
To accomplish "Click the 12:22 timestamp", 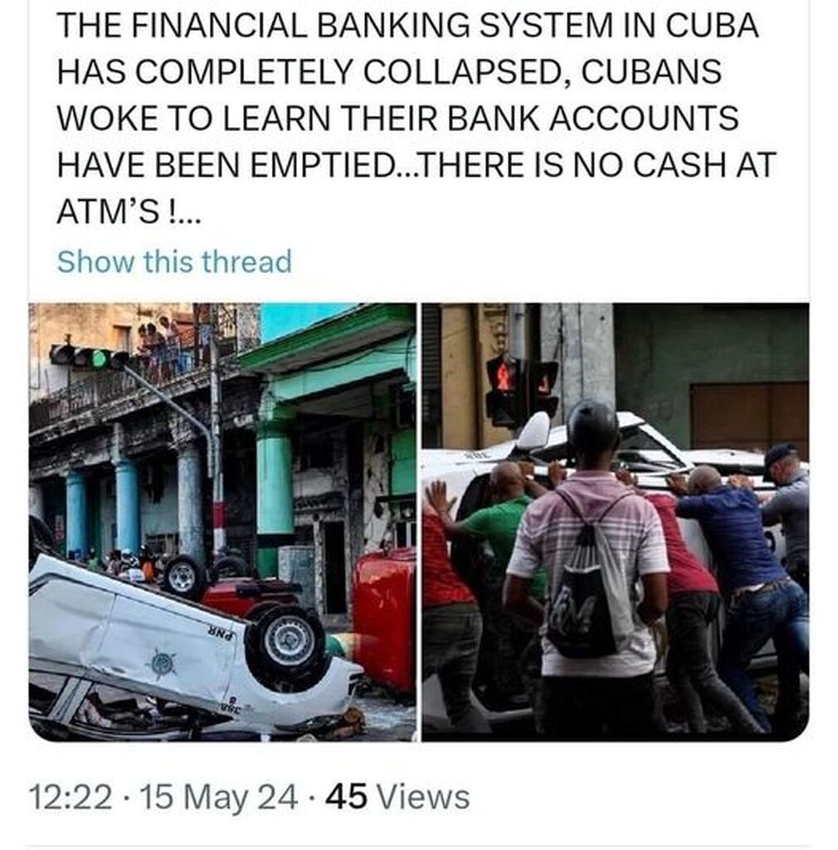I will pos(71,797).
